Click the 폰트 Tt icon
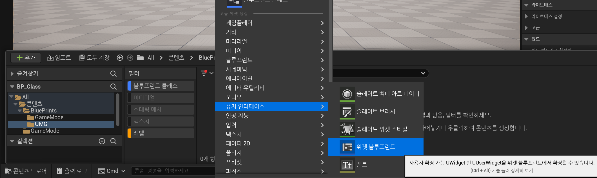The width and height of the screenshot is (597, 178). (347, 165)
